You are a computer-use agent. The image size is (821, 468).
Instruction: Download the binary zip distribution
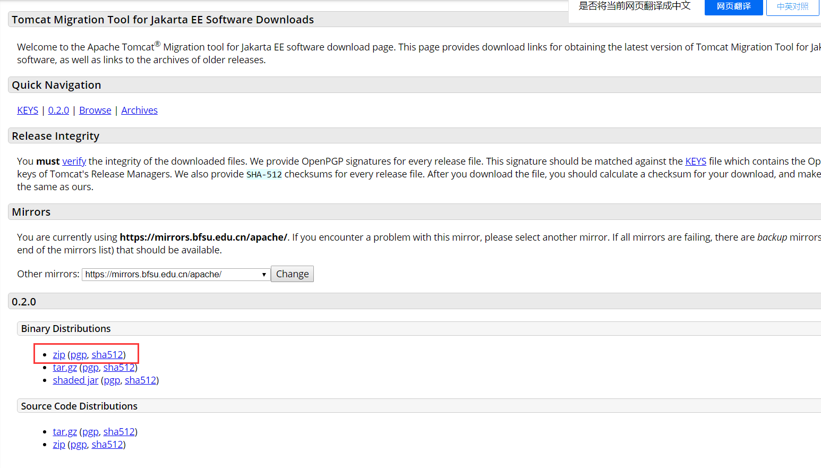pos(59,355)
